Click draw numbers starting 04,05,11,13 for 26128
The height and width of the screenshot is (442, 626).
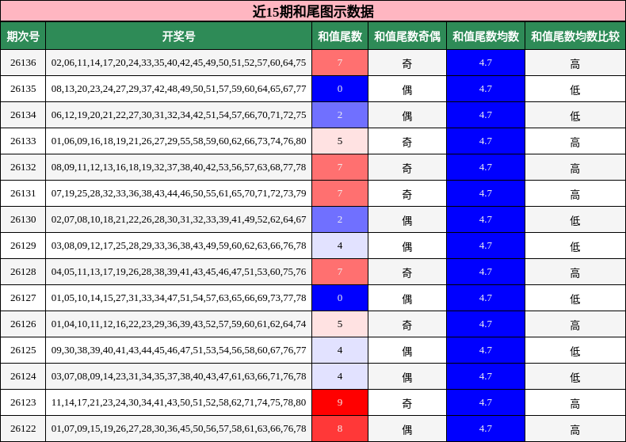[x=178, y=272]
